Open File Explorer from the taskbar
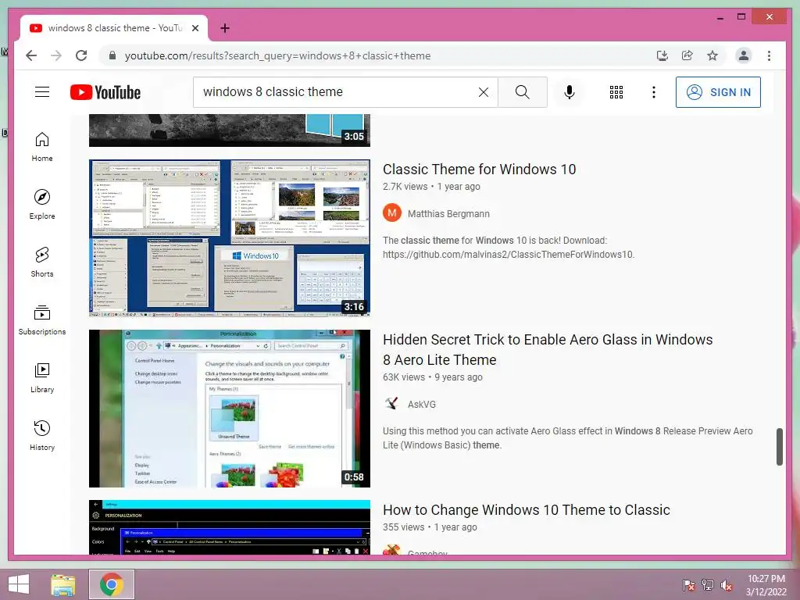Screen dimensions: 800x600 [63, 584]
